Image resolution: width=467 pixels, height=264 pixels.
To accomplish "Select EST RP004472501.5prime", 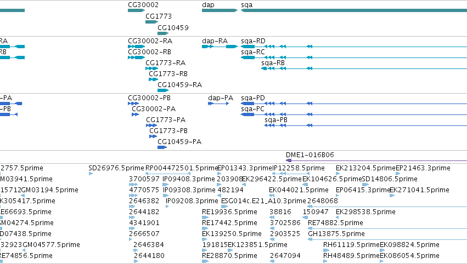I will click(168, 174).
